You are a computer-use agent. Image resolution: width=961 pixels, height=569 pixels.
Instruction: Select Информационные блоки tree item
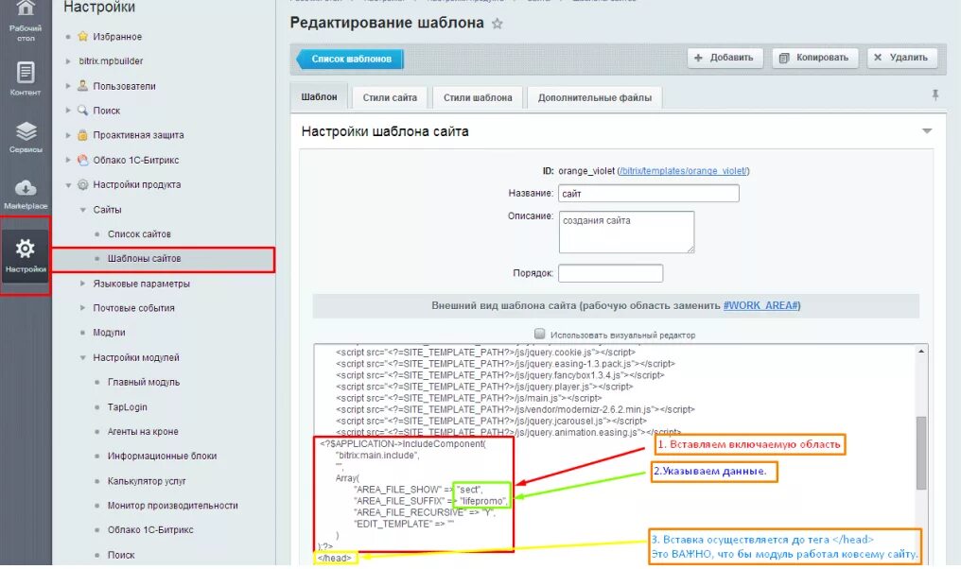(x=162, y=456)
